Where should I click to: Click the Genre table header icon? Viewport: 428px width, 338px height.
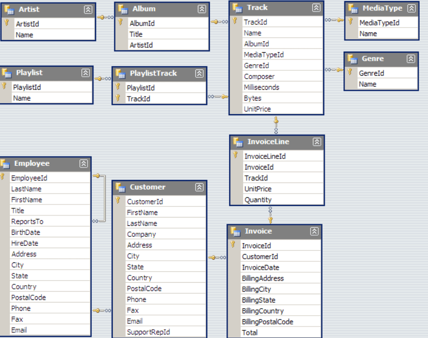pyautogui.click(x=352, y=58)
